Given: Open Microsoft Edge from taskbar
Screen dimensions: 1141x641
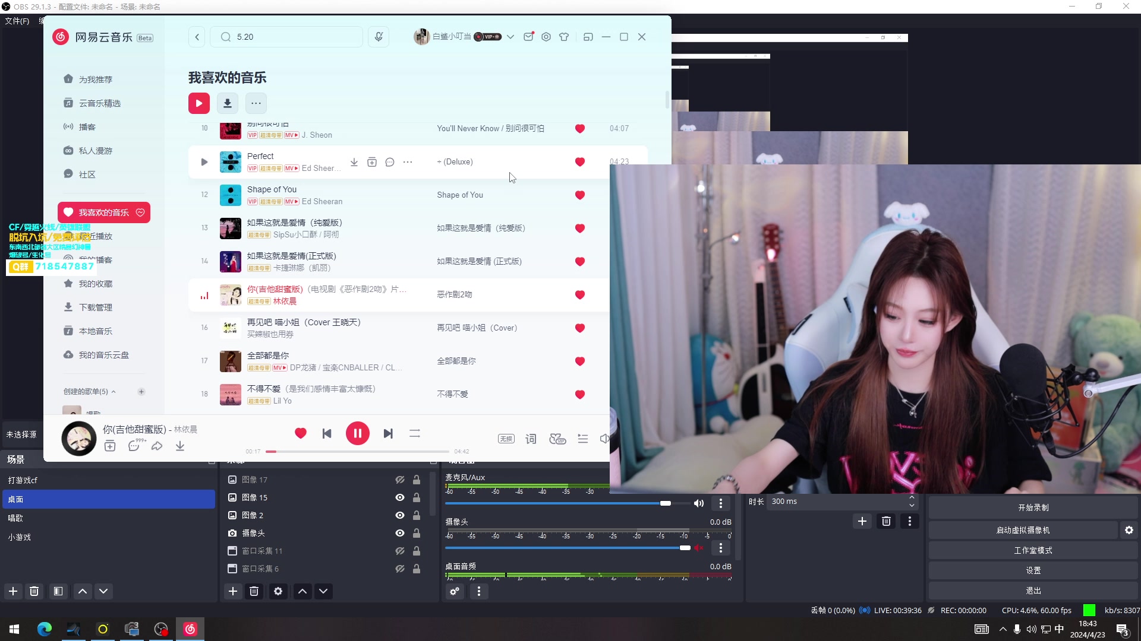Looking at the screenshot, I should click(x=45, y=629).
